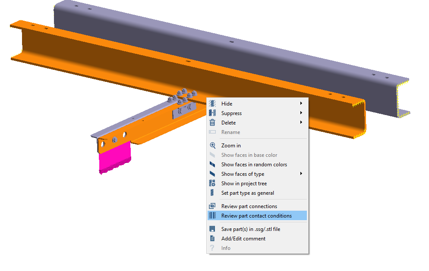Select Add/Edit comment entry
Viewport: 429px width, 271px height.
257,239
